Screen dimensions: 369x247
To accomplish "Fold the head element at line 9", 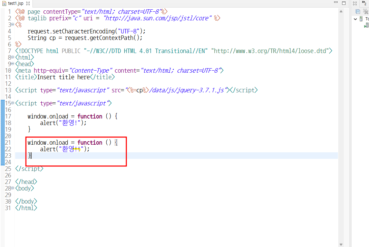I will pyautogui.click(x=13, y=64).
